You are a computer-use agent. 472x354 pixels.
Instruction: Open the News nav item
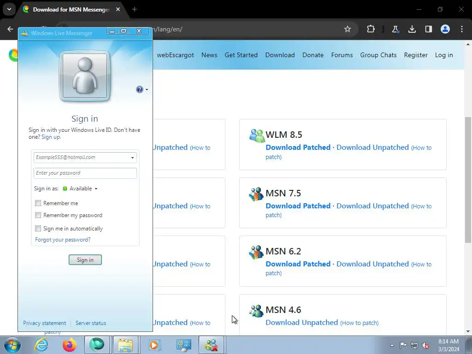pos(209,55)
